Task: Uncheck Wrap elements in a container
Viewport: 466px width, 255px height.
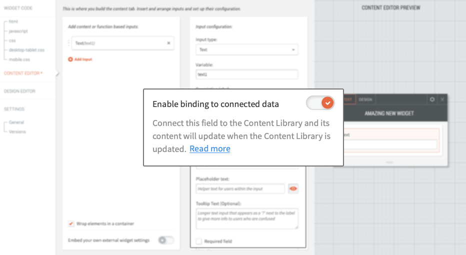Action: click(x=70, y=223)
